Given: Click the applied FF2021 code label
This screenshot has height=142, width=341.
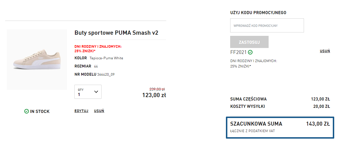Looking at the screenshot, I should pos(238,52).
